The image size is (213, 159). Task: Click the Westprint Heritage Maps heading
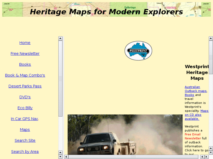pyautogui.click(x=197, y=72)
